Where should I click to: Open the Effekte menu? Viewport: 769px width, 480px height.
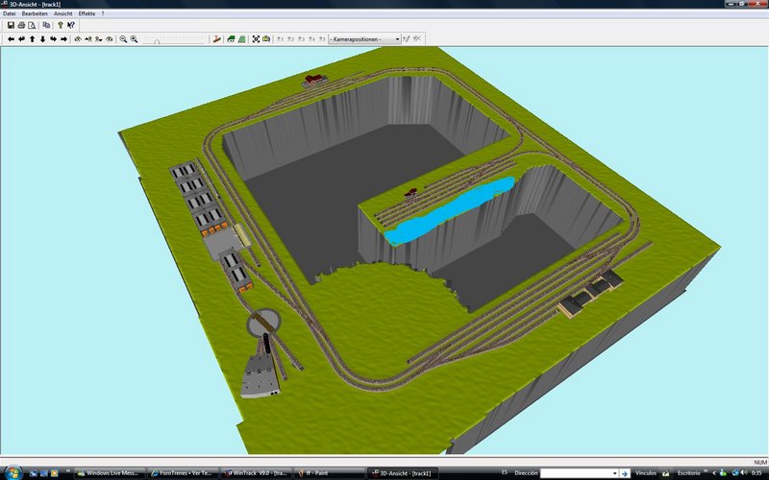87,13
